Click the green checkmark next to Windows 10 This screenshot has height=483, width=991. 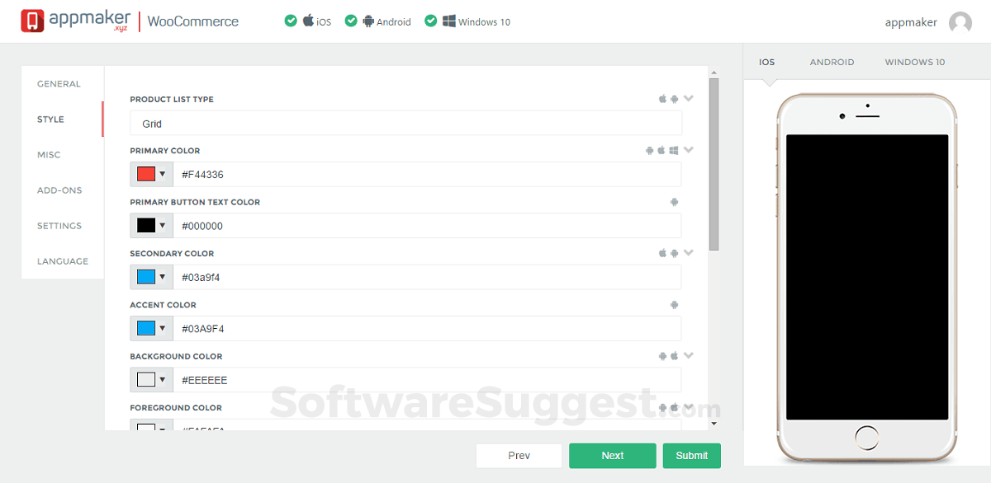point(431,20)
